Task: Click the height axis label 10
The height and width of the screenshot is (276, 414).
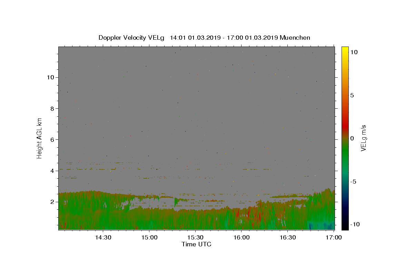Action: 51,77
